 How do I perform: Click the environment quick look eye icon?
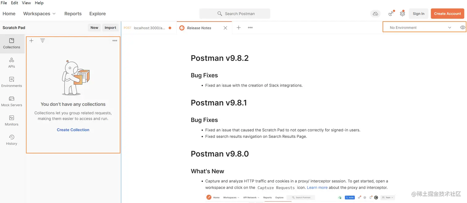pyautogui.click(x=462, y=27)
